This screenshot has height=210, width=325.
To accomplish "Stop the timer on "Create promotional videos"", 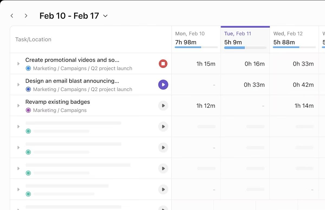I will (x=163, y=63).
